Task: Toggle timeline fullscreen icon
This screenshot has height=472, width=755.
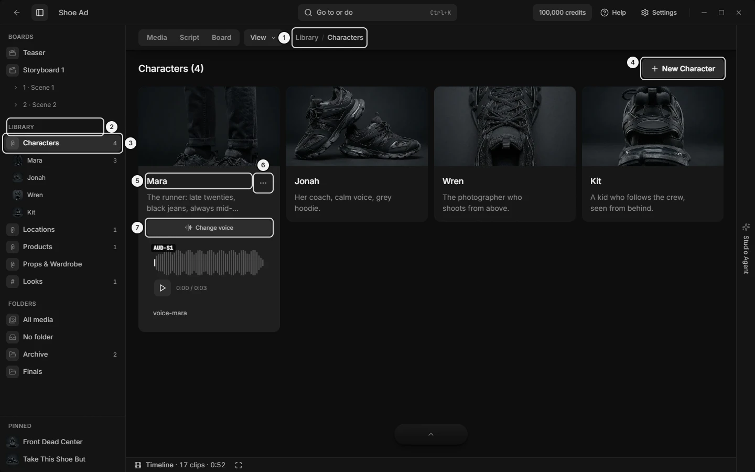Action: click(x=239, y=465)
